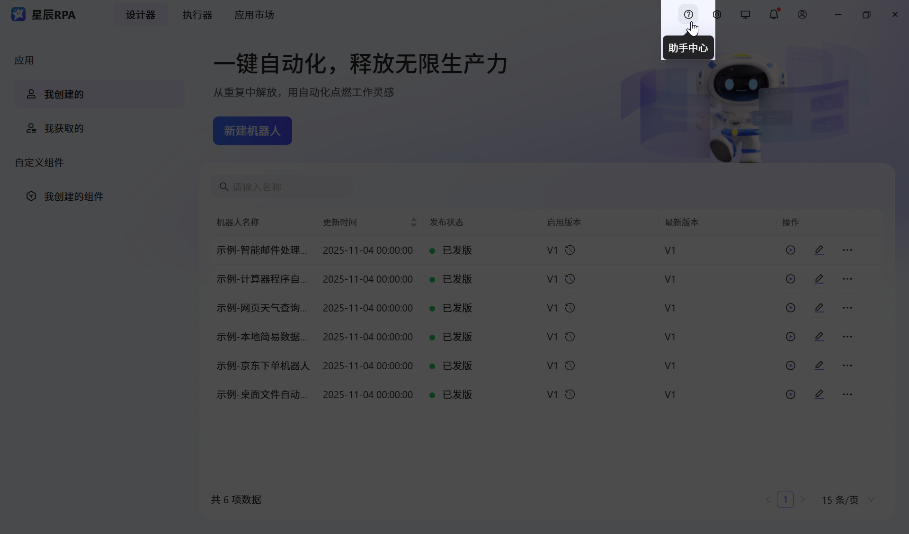Open the user account profile icon

pyautogui.click(x=802, y=15)
